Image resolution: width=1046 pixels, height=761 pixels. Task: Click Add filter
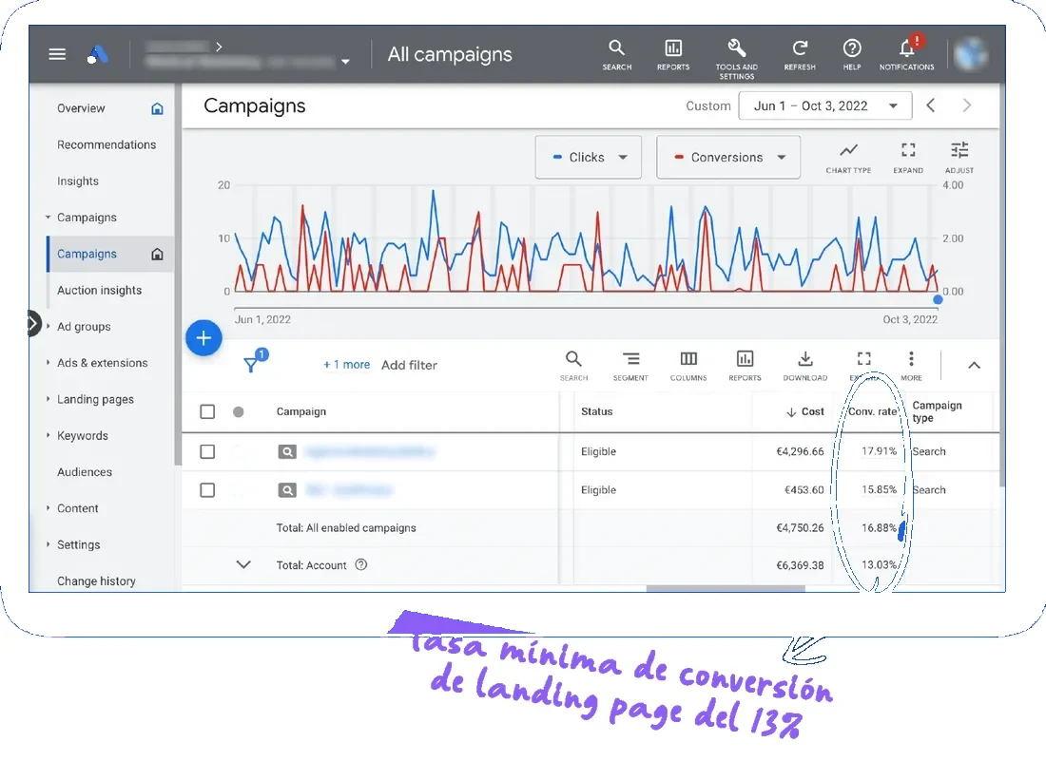point(409,365)
